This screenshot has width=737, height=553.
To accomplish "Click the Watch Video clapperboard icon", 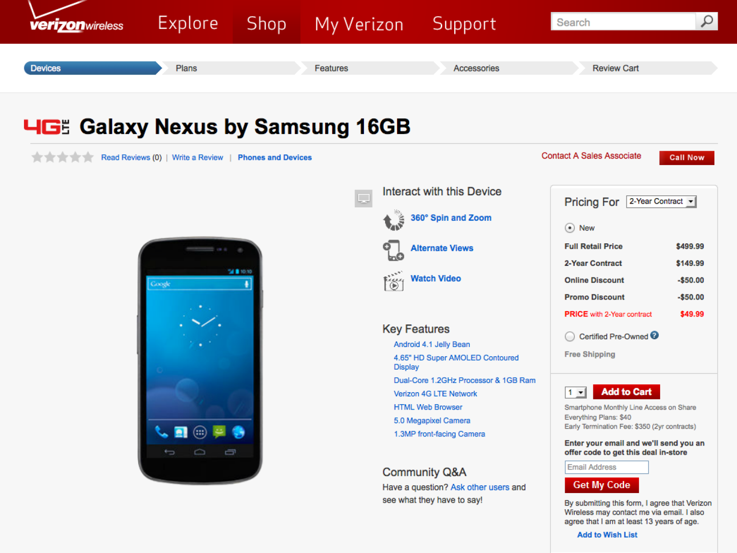I will (x=393, y=281).
